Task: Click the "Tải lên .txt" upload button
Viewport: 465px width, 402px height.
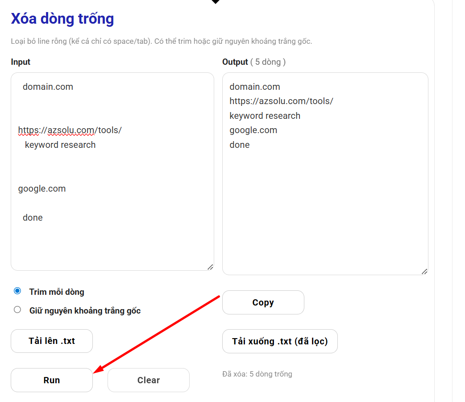Action: click(52, 341)
